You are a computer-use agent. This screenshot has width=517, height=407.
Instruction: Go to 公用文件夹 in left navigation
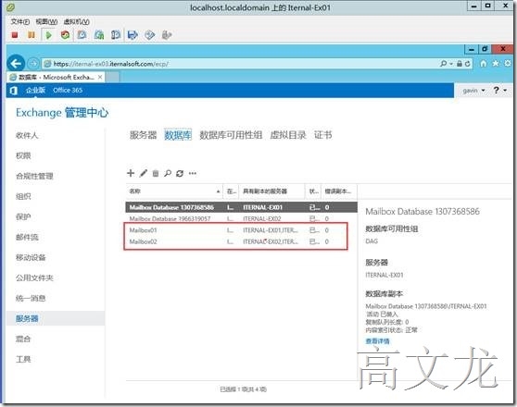pyautogui.click(x=34, y=277)
